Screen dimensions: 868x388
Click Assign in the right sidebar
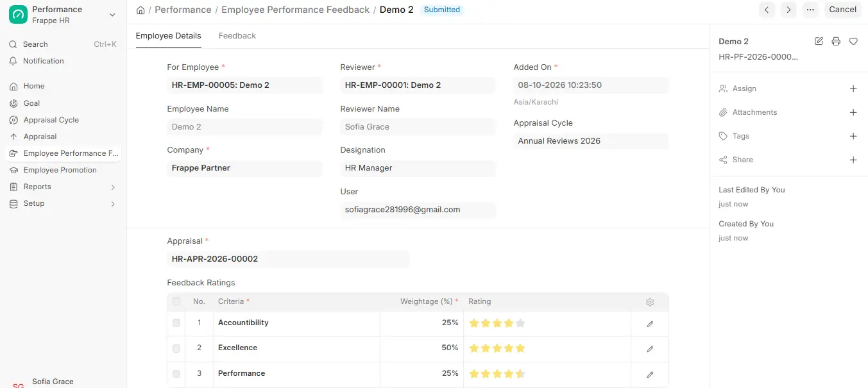point(744,89)
